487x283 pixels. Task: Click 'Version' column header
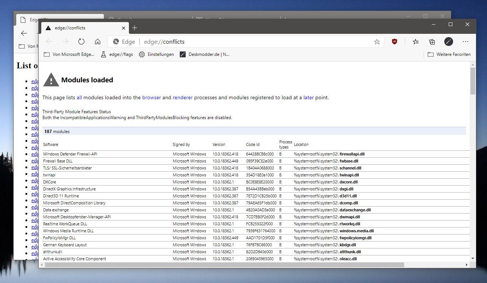[x=219, y=144]
